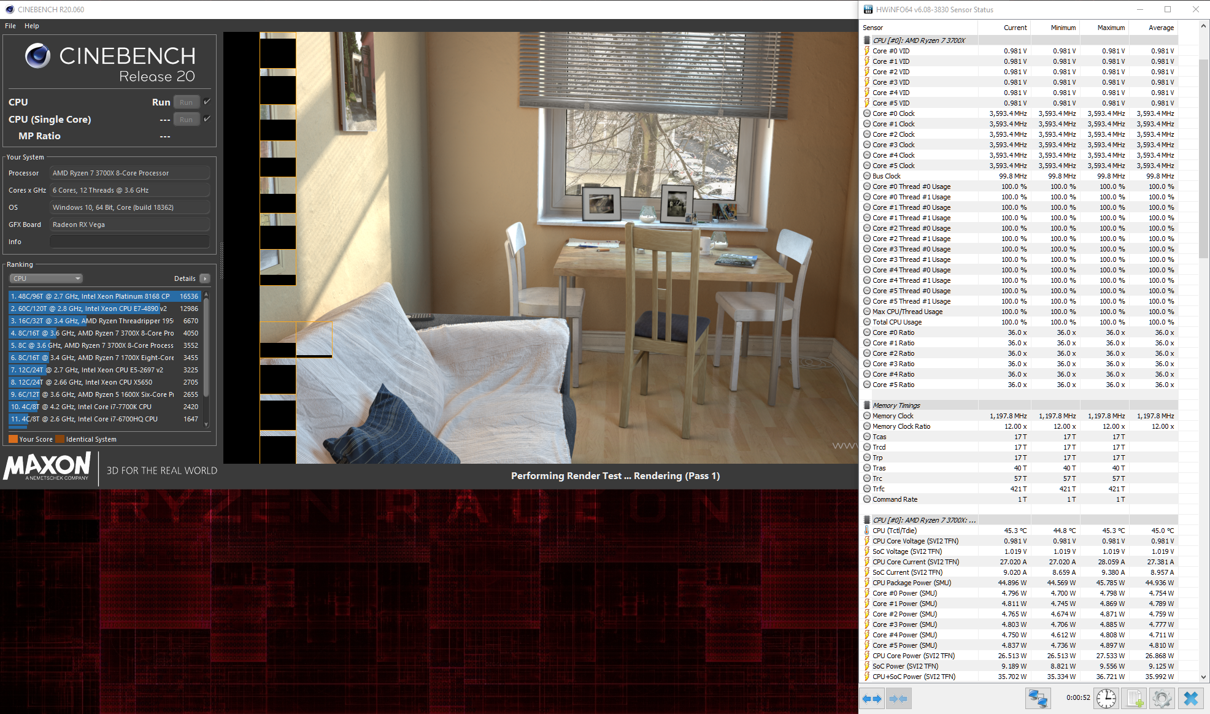Click the blue X close sensors icon
The width and height of the screenshot is (1210, 714).
coord(1190,698)
